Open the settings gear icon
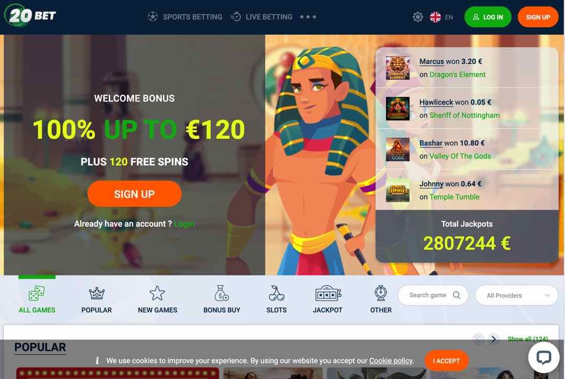 [x=417, y=17]
